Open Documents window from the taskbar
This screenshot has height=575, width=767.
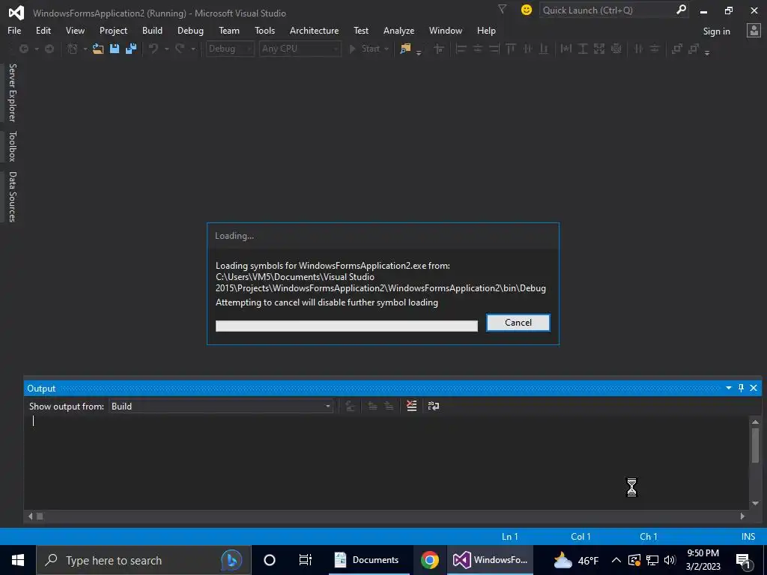click(369, 560)
